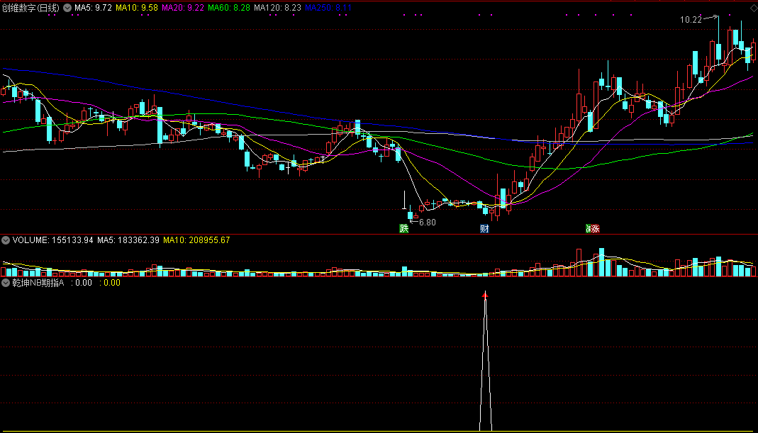Viewport: 758px width, 433px height.
Task: Click the VOLUME: 155133.94 readout
Action: pos(53,240)
